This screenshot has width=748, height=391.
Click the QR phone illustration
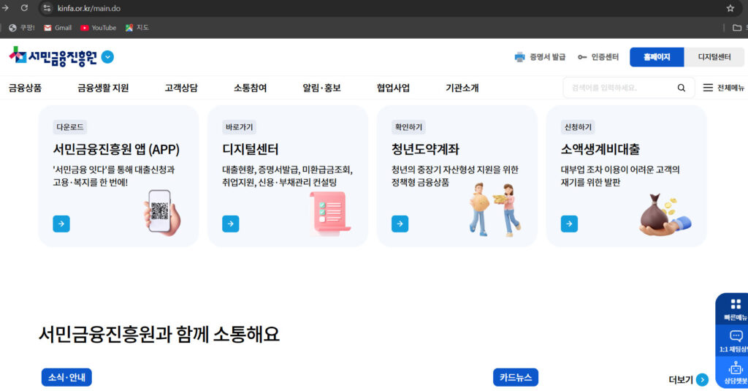[x=162, y=213]
